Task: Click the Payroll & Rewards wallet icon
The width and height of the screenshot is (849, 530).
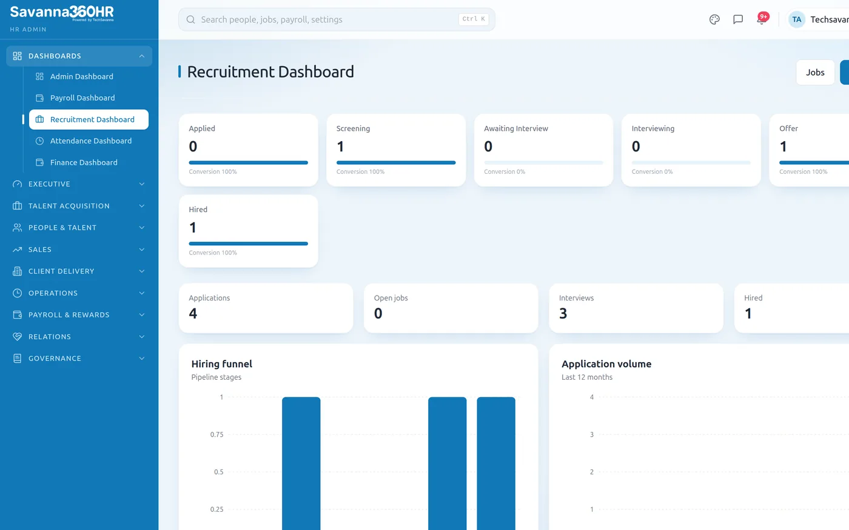Action: tap(17, 315)
